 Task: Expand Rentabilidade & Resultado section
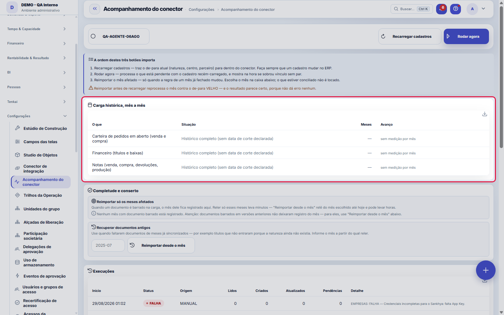coord(37,58)
